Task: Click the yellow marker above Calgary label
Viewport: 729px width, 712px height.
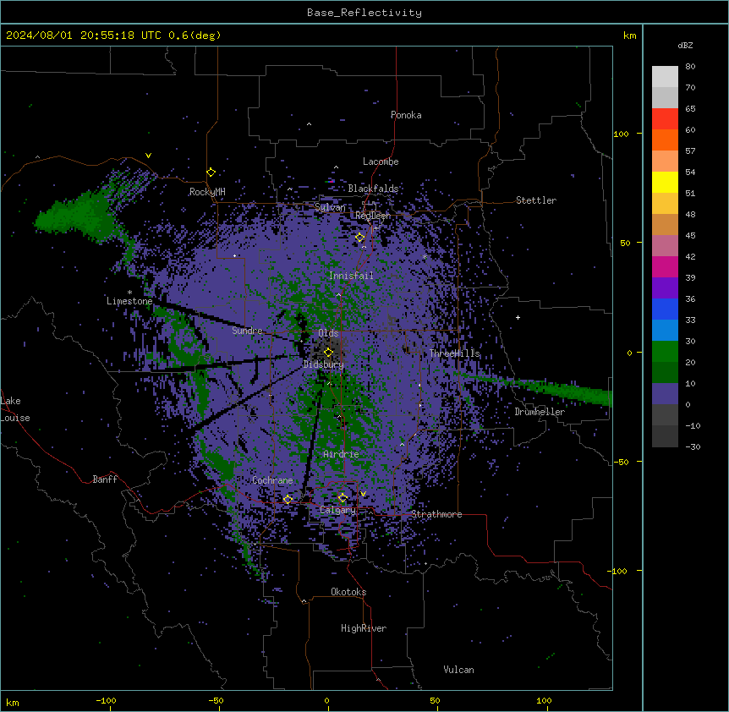Action: (x=343, y=498)
